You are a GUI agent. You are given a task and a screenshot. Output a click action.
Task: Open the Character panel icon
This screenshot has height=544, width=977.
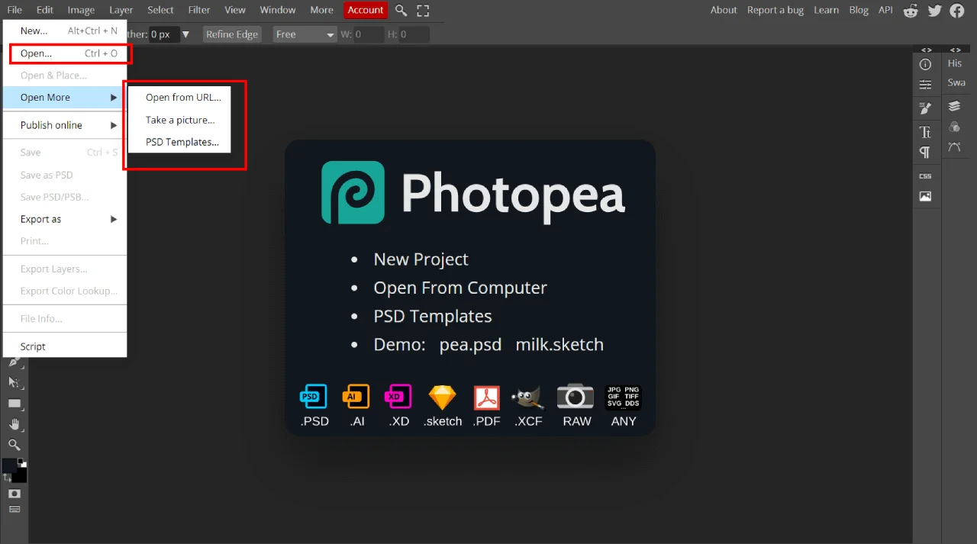[925, 132]
